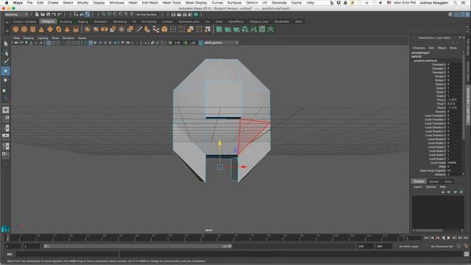The image size is (471, 265).
Task: Select the Render layer tab
Action: [x=433, y=182]
